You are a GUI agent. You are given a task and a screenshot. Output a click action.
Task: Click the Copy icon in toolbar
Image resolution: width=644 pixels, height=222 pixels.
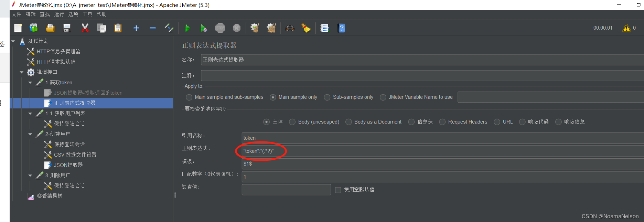(101, 28)
